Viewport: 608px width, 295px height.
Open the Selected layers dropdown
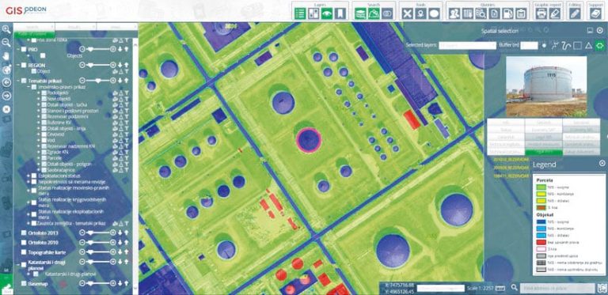[468, 45]
